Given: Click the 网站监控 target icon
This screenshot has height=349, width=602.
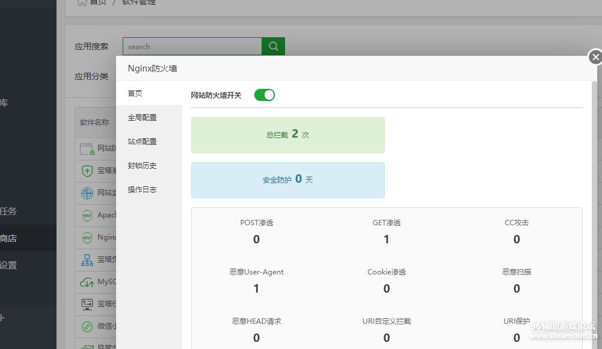Looking at the screenshot, I should 87,193.
